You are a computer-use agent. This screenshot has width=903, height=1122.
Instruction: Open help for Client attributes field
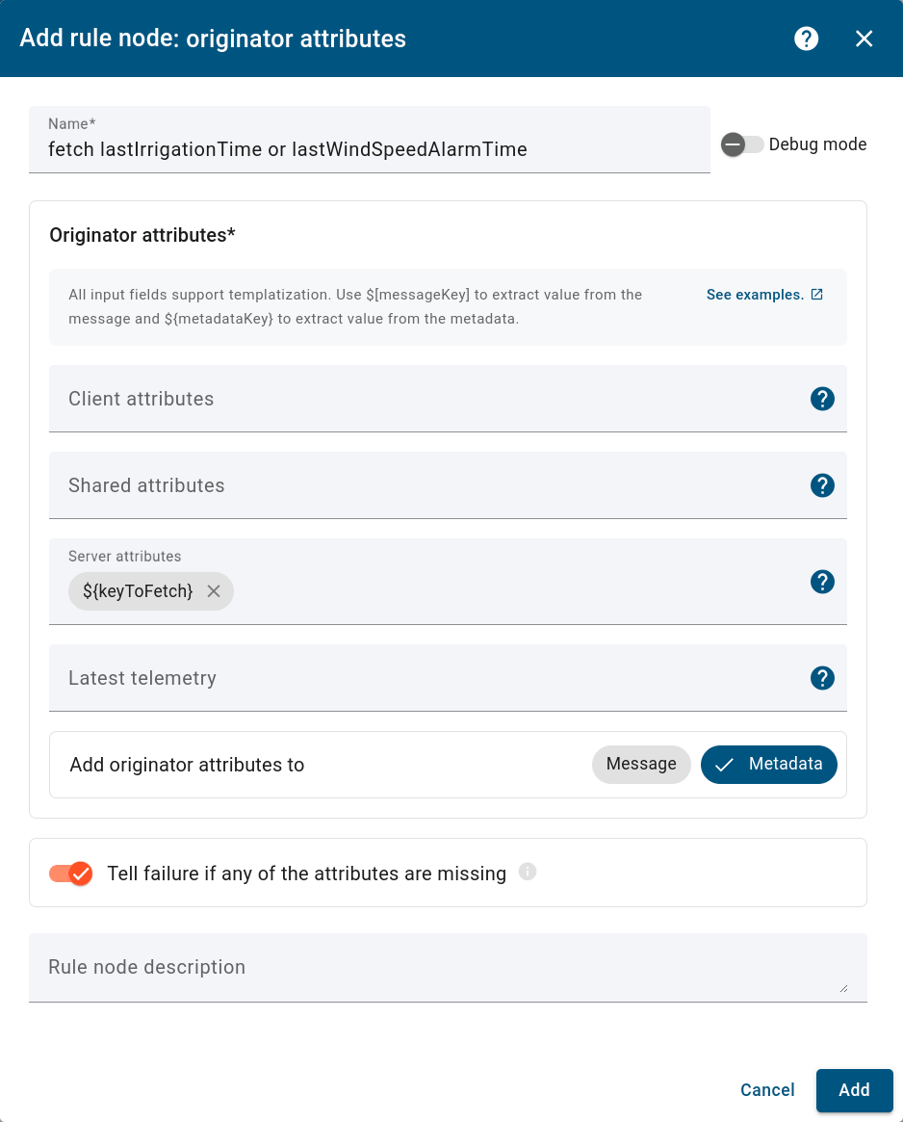pyautogui.click(x=822, y=399)
